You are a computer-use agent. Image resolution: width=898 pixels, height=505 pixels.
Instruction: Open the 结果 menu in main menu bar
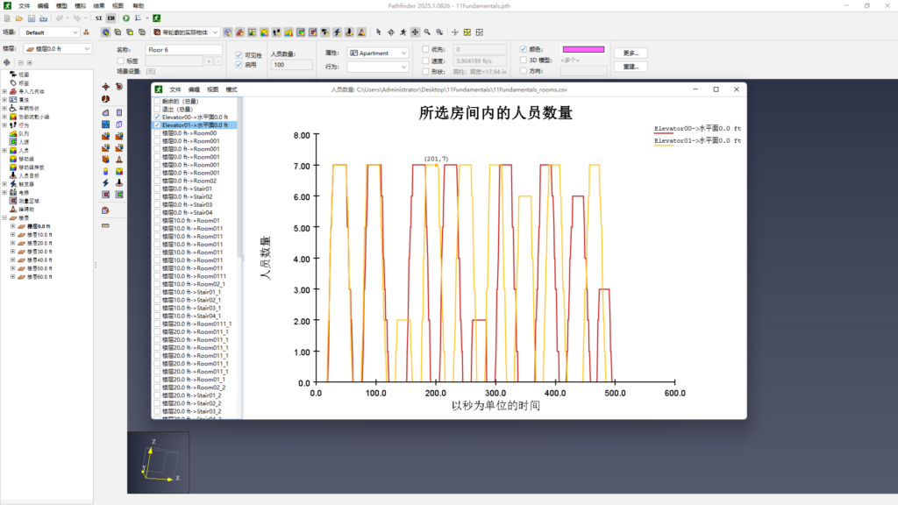point(99,5)
